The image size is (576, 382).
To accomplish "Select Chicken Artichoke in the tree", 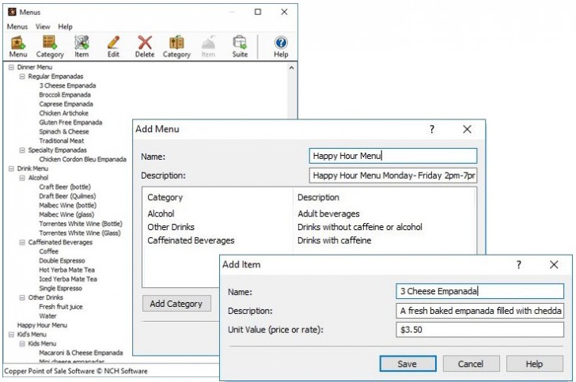I will [63, 114].
